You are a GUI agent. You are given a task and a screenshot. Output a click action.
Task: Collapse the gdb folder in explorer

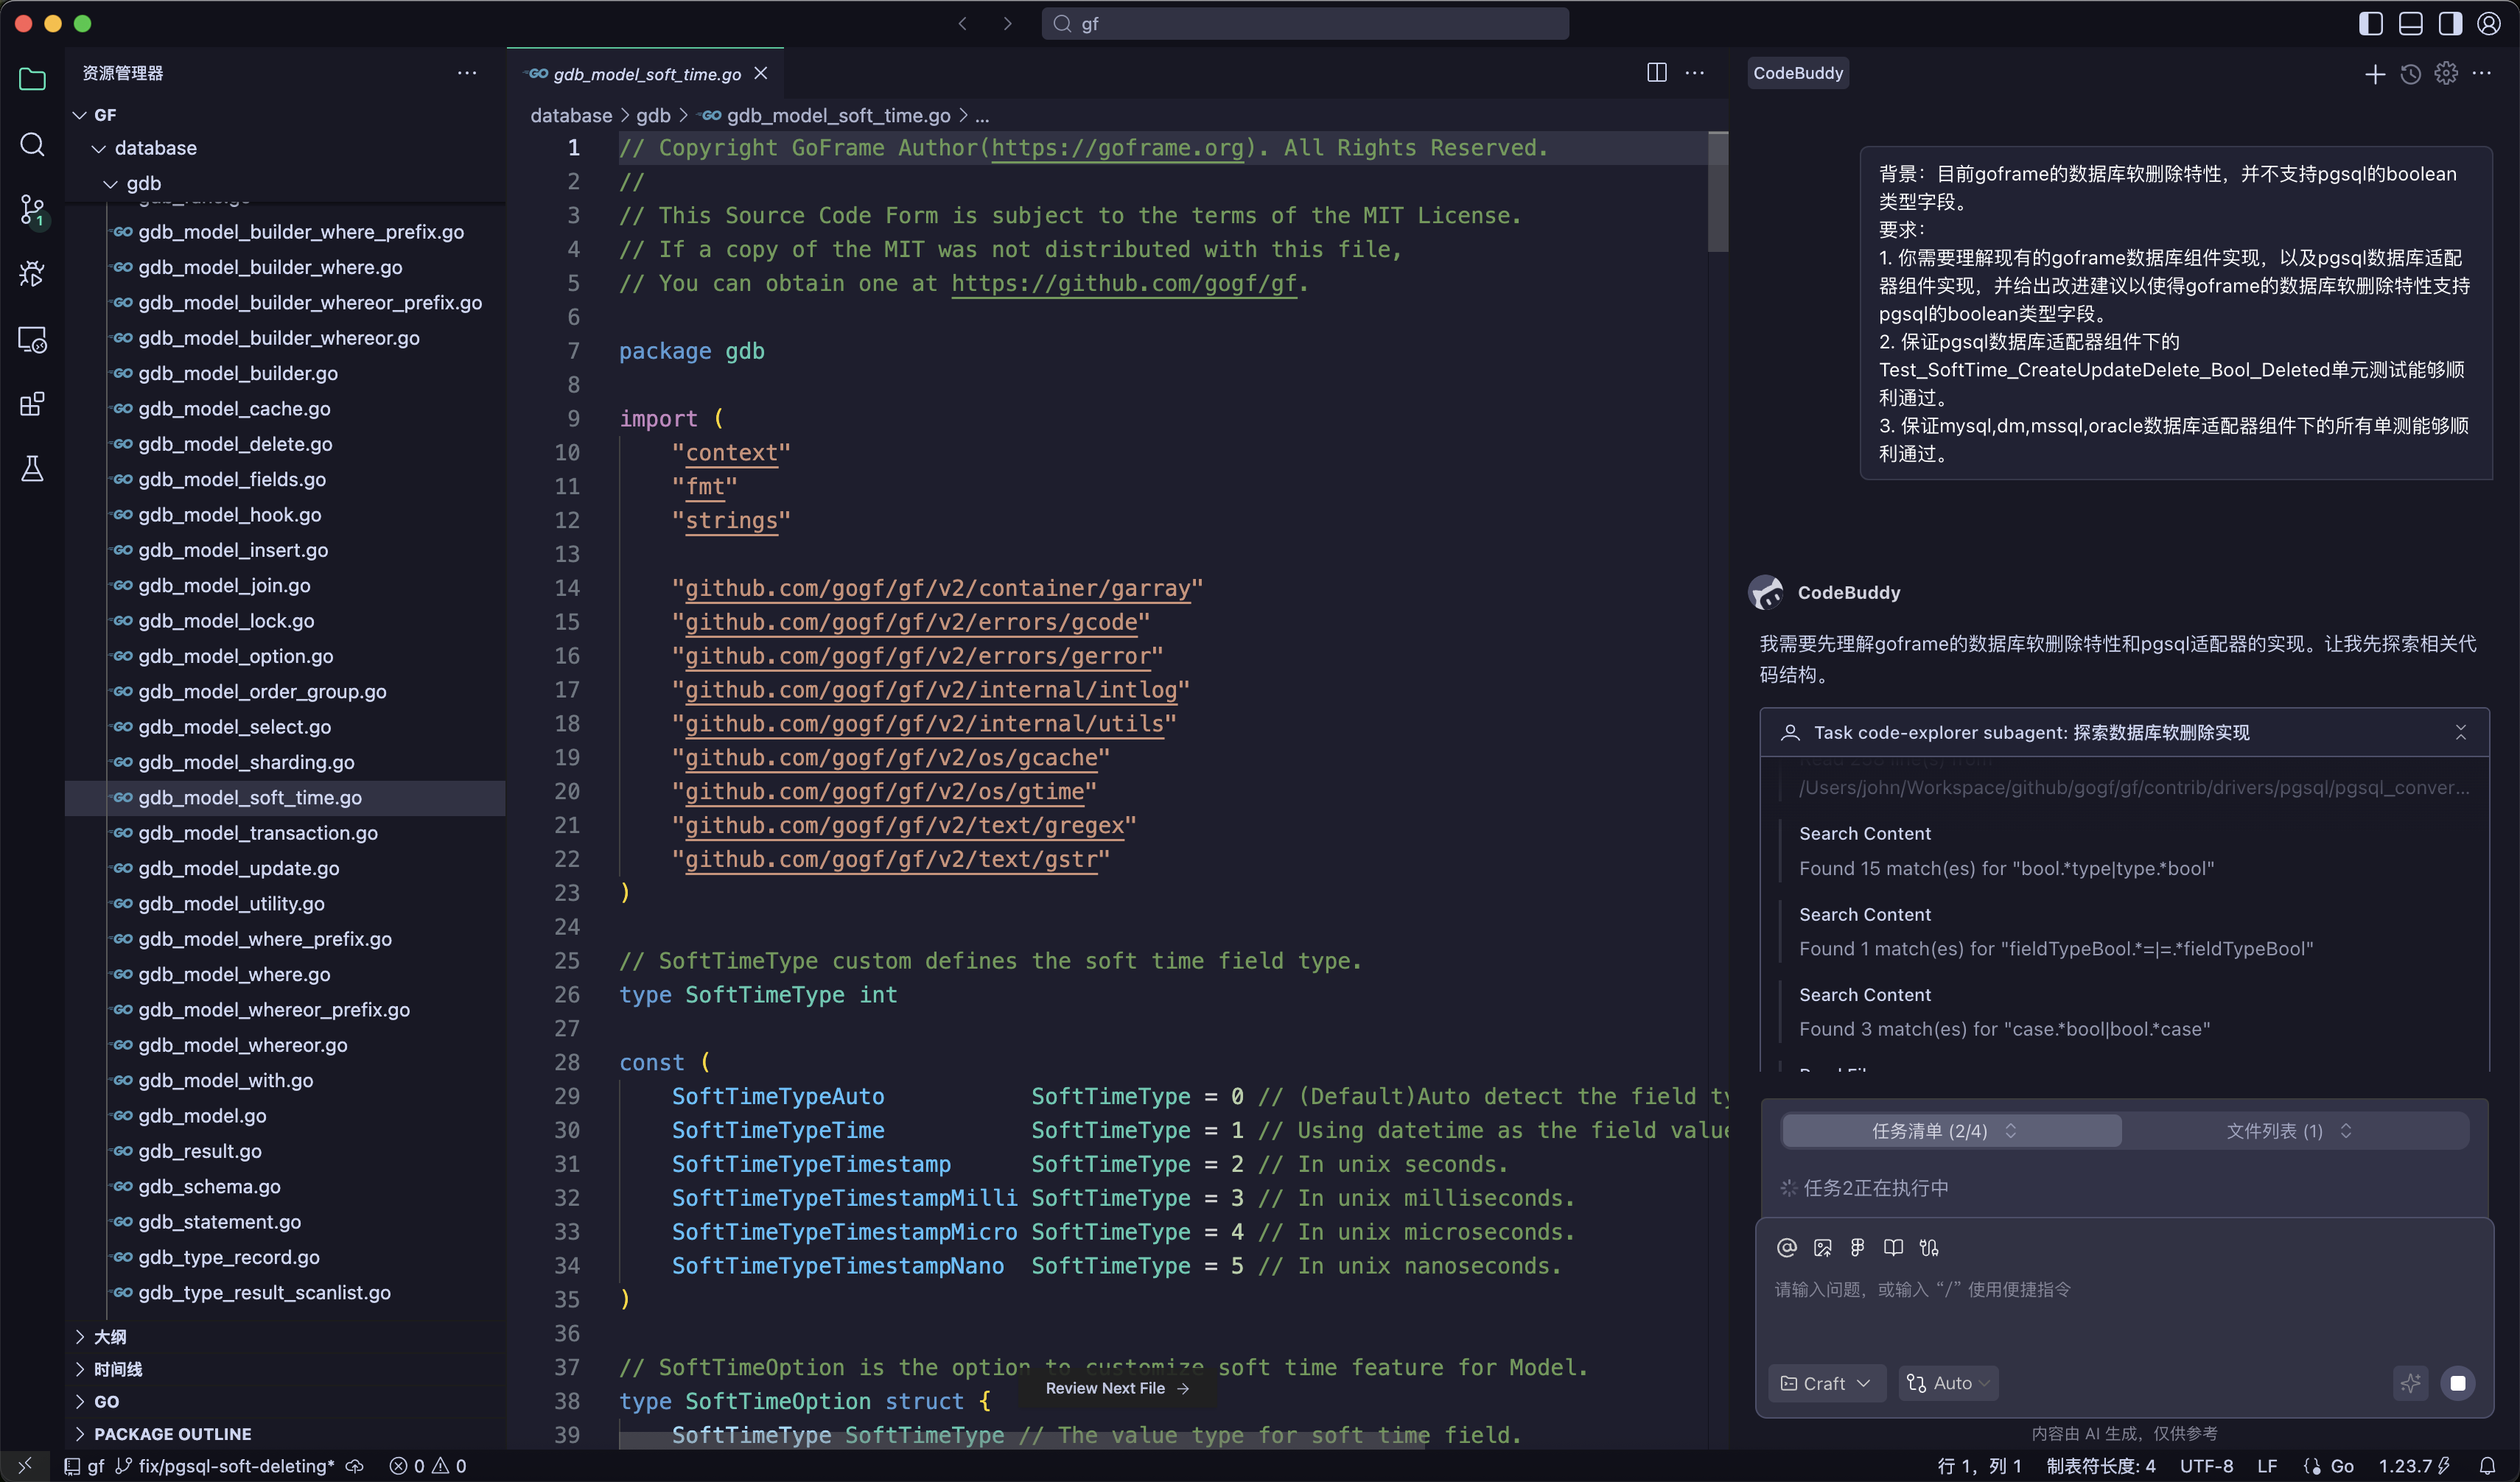[111, 182]
